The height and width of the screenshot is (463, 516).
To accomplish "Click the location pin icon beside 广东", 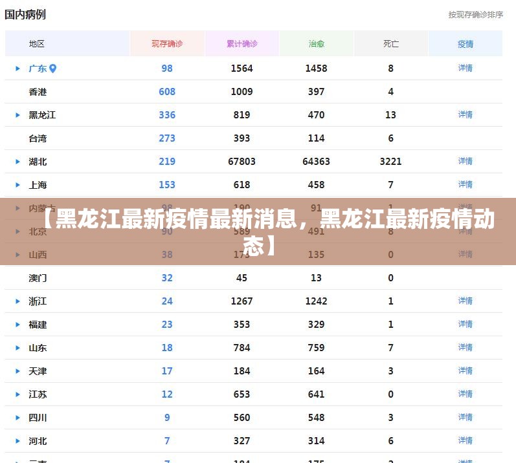I will [52, 69].
